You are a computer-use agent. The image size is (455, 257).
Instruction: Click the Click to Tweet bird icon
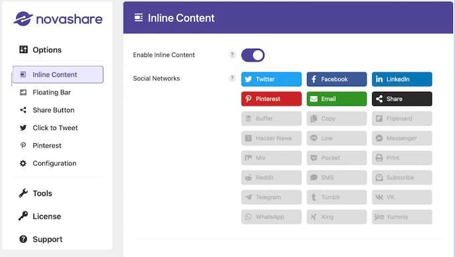pos(23,128)
